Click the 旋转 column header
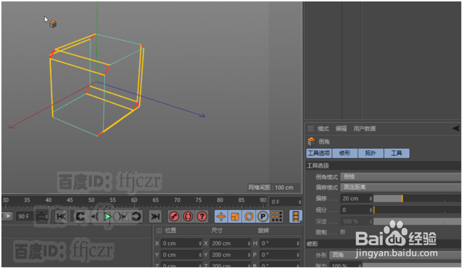Viewport: 463px width, 269px height. 263,230
